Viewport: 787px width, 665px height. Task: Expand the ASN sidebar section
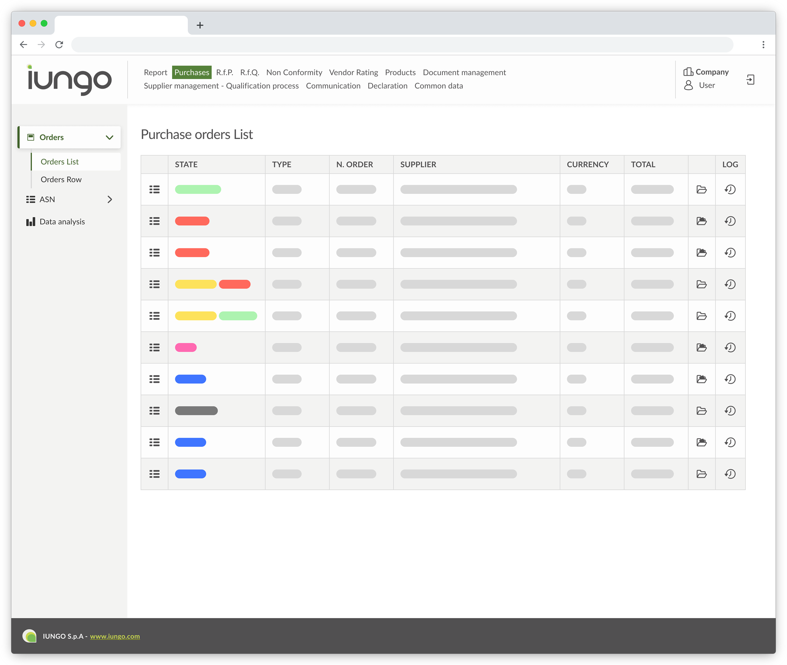click(109, 199)
